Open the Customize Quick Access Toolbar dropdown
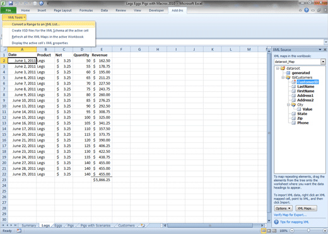The width and height of the screenshot is (328, 234). [x=48, y=4]
